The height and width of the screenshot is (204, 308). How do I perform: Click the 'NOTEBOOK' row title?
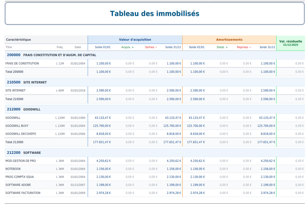13,169
